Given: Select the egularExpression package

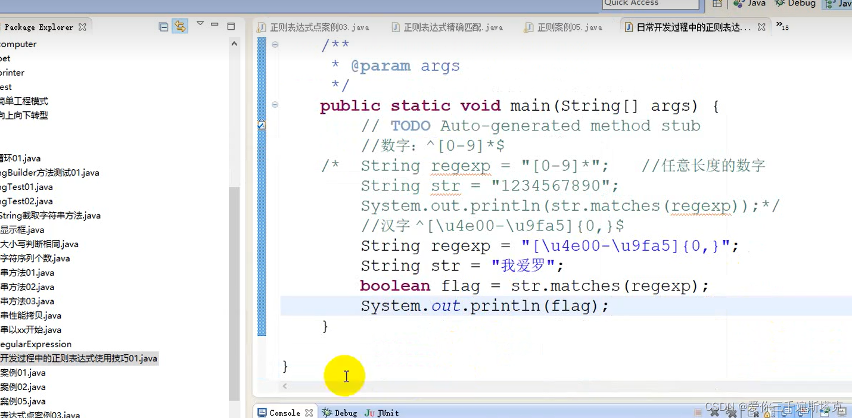Looking at the screenshot, I should tap(36, 344).
